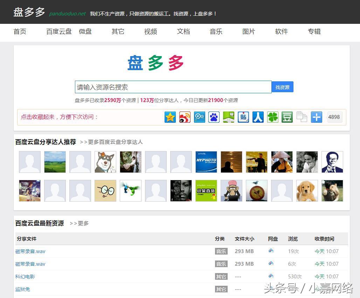
Task: Click 文件大小 column header
Action: click(244, 239)
